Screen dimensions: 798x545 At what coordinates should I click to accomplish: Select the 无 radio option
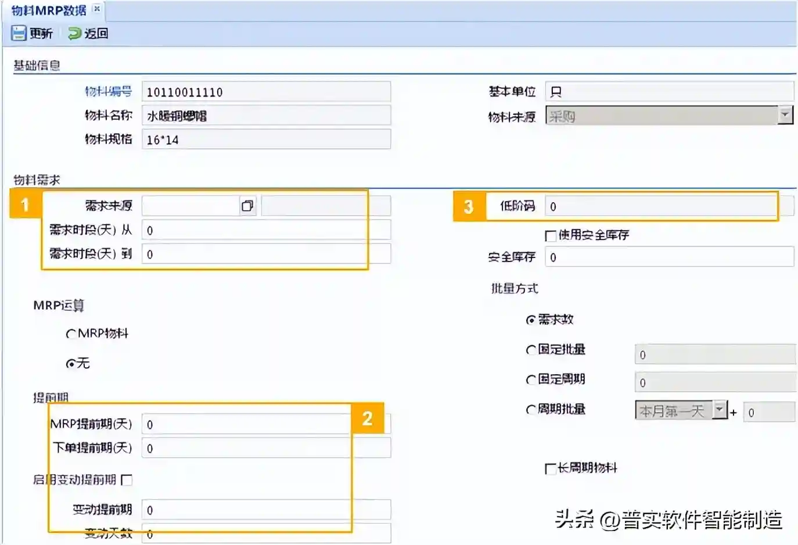[x=71, y=364]
